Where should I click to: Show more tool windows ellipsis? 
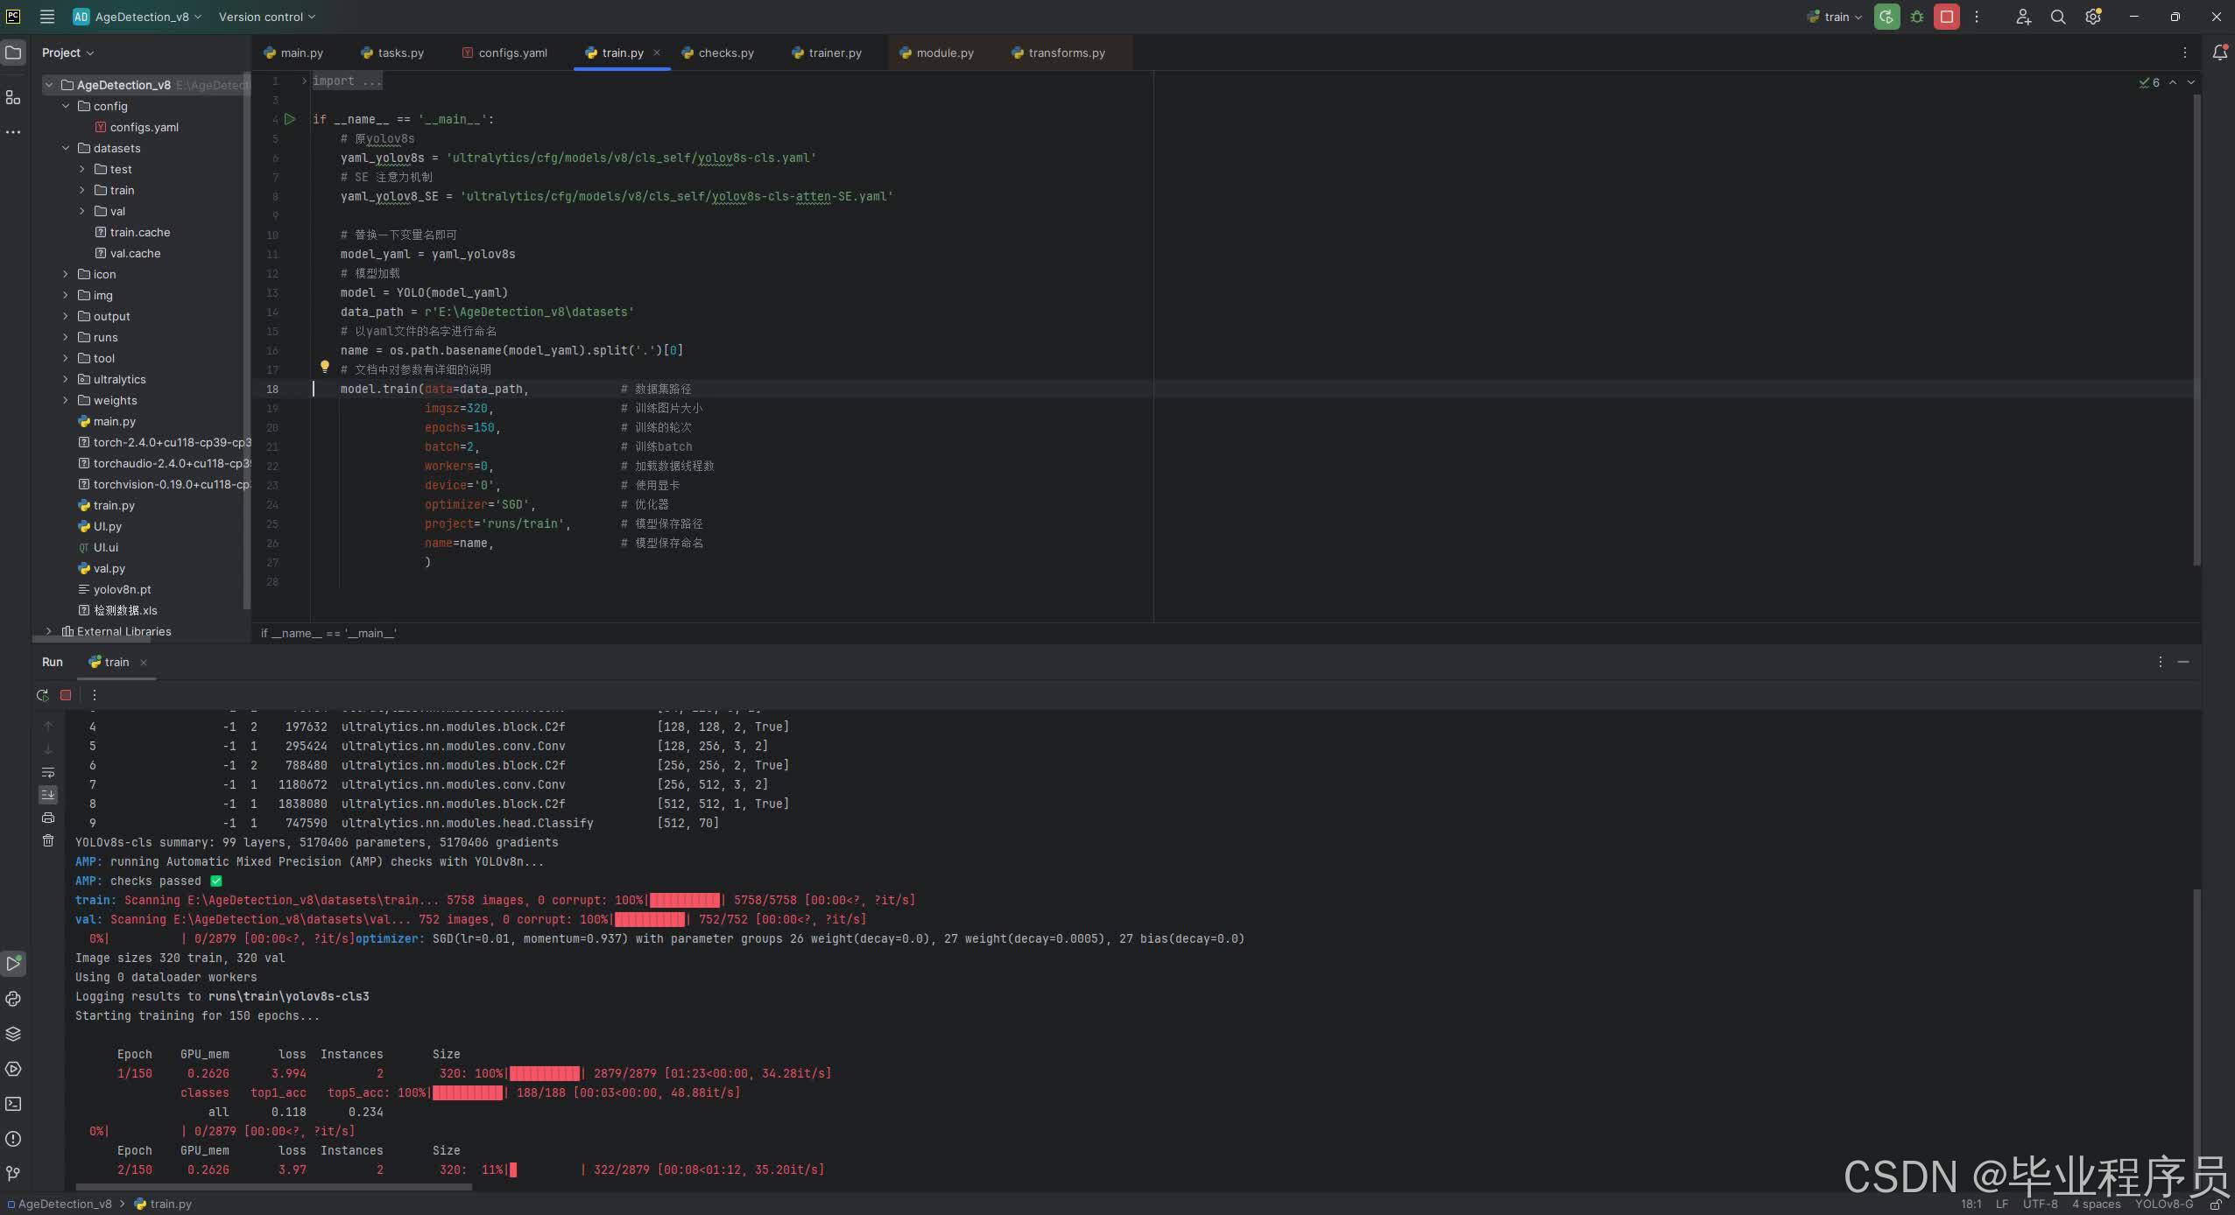pyautogui.click(x=13, y=132)
